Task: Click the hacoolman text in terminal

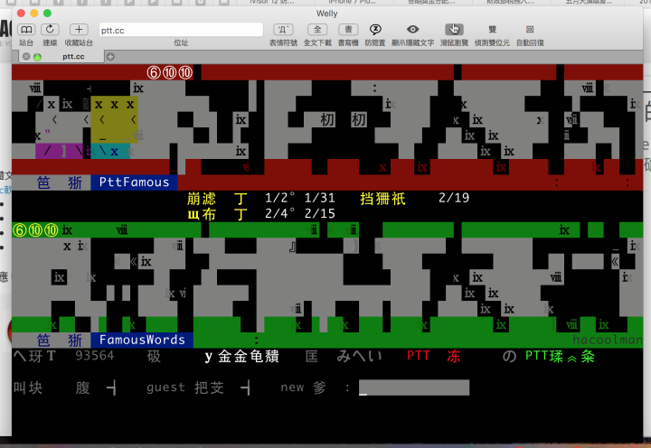Action: (x=607, y=341)
